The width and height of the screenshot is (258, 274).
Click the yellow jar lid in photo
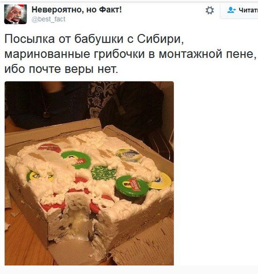pos(162,181)
